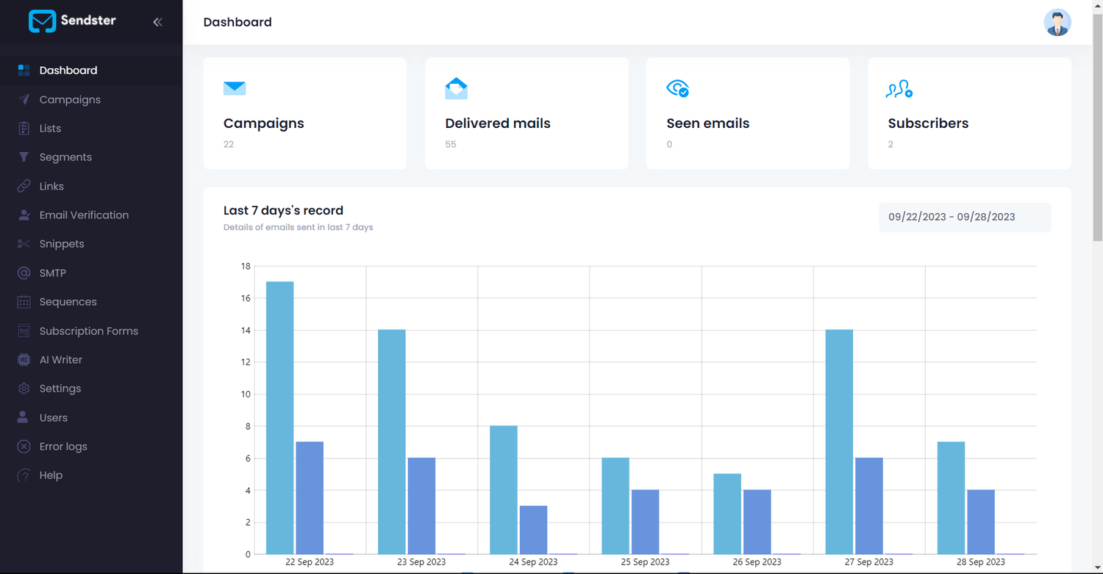Open the AI Writer tool icon

pos(24,359)
